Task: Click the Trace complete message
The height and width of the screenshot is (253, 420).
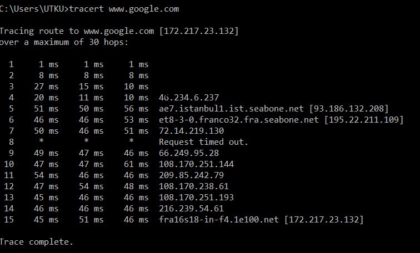Action: (x=37, y=242)
